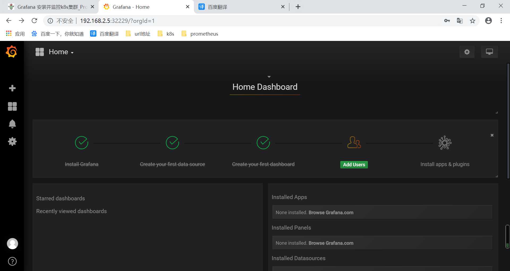This screenshot has height=271, width=510.
Task: Open the 百度一下，你就知道 bookmark
Action: click(57, 34)
